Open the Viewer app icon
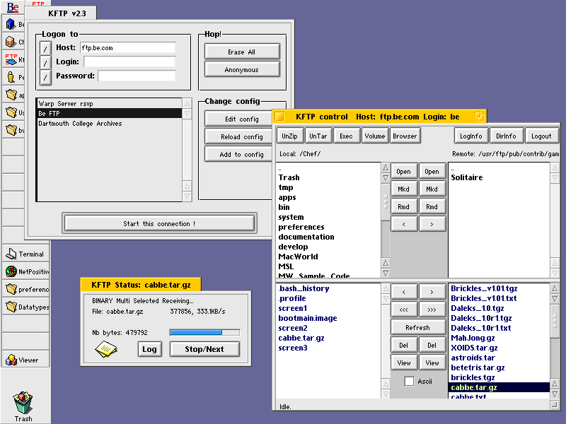 coord(11,360)
